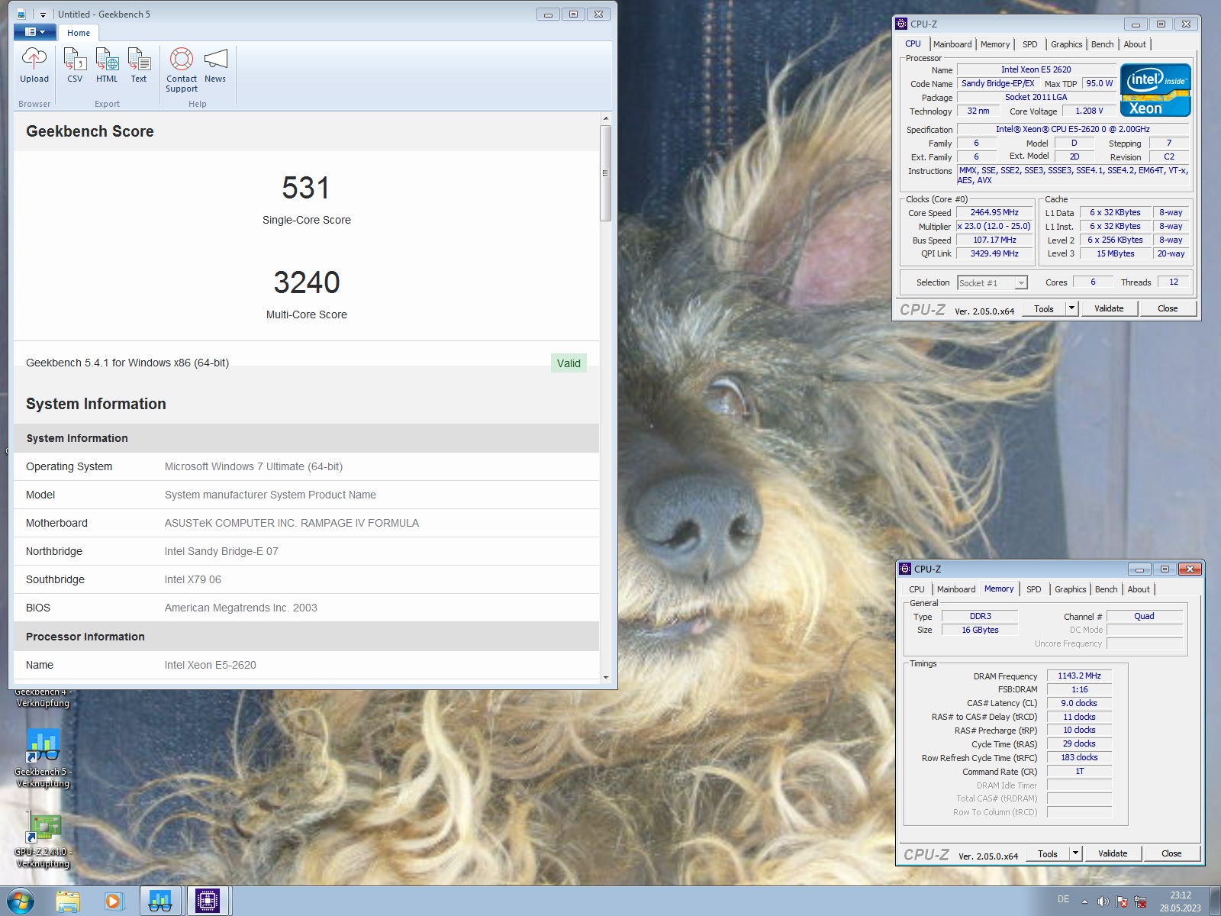Open the Socket #1 selection dropdown

pos(992,283)
